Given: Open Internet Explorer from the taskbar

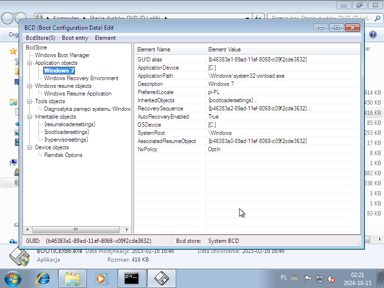Looking at the screenshot, I should tap(43, 278).
